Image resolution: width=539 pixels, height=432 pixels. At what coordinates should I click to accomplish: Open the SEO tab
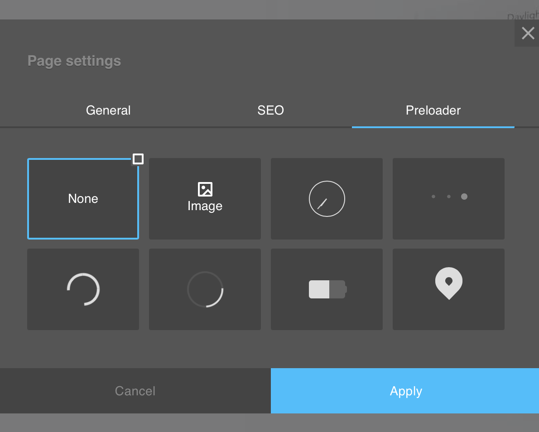(270, 110)
